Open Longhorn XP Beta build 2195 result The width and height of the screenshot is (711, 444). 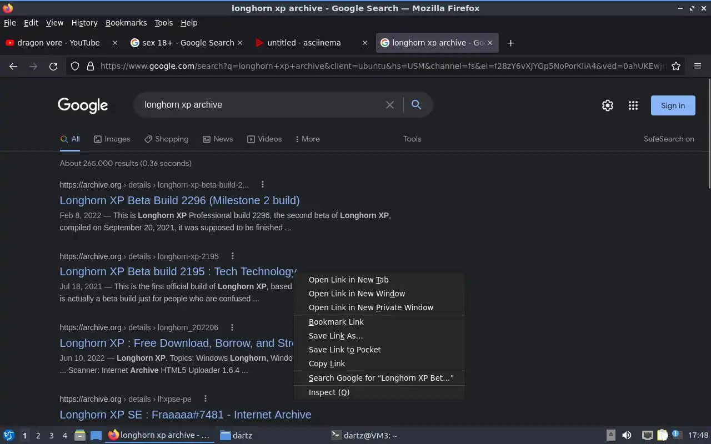(178, 271)
